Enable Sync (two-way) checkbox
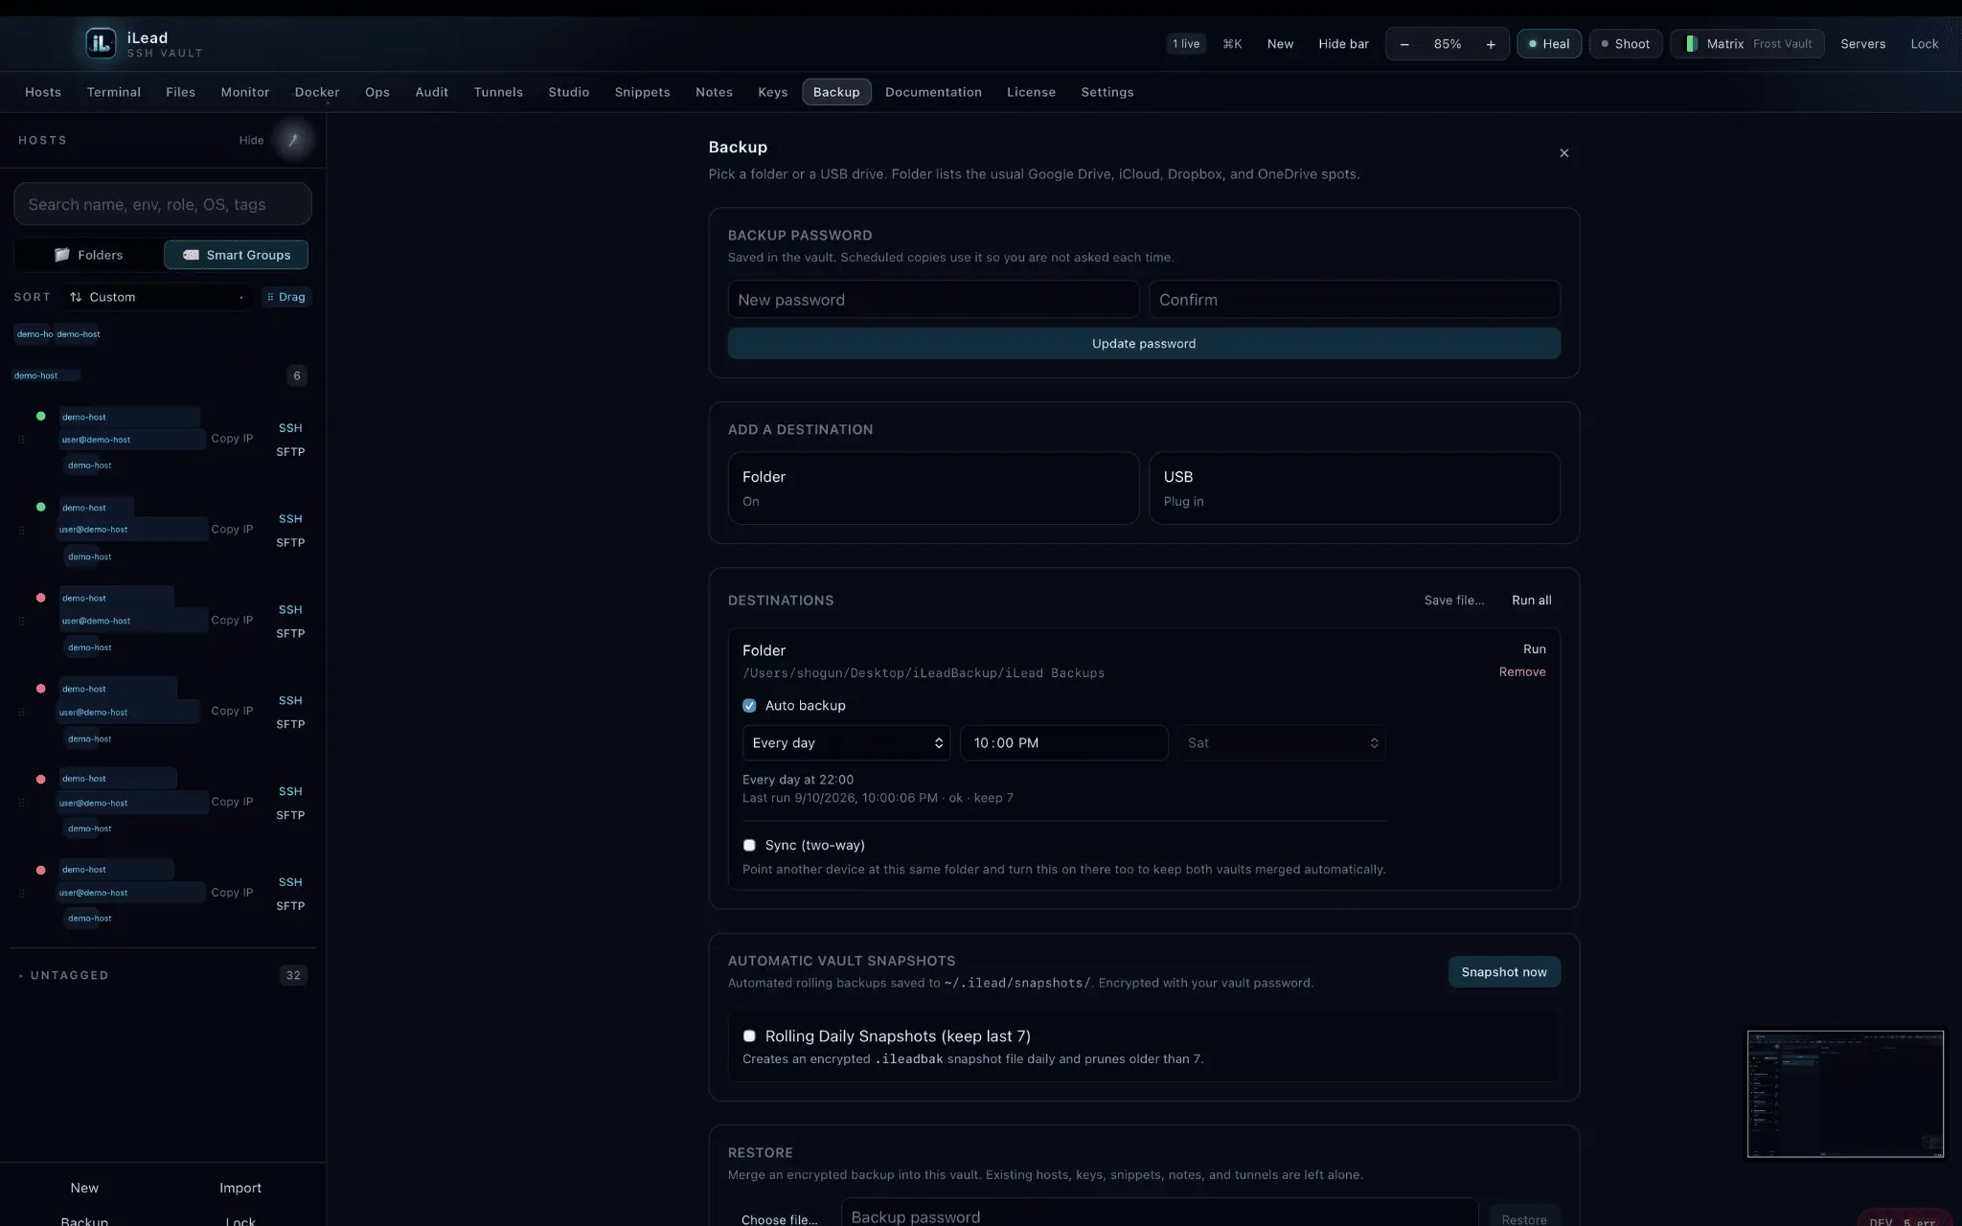Image resolution: width=1962 pixels, height=1226 pixels. 749,846
